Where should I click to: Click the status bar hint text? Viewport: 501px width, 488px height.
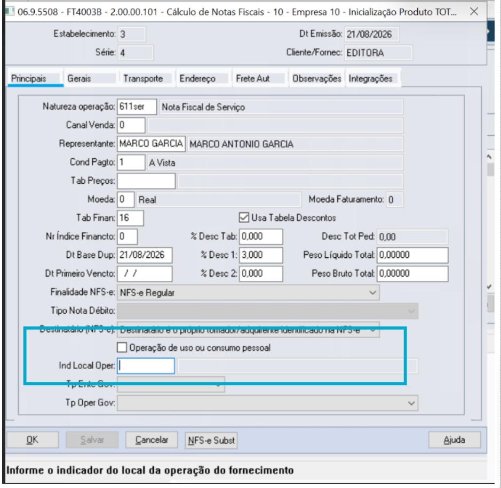coord(150,470)
